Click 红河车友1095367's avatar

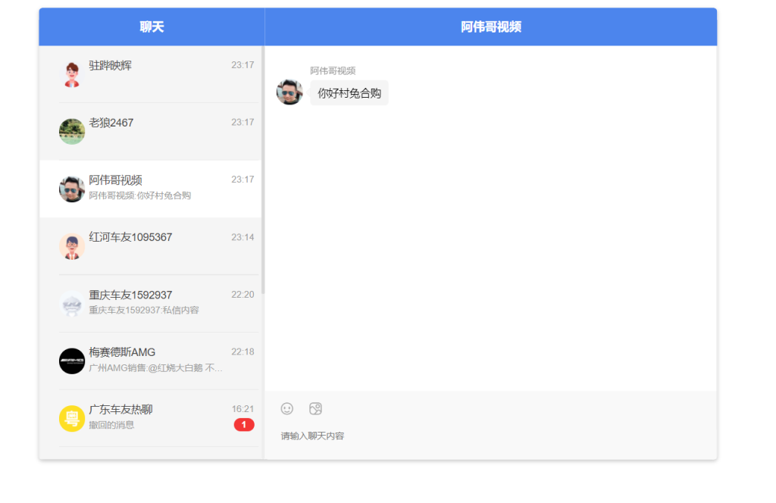(71, 245)
